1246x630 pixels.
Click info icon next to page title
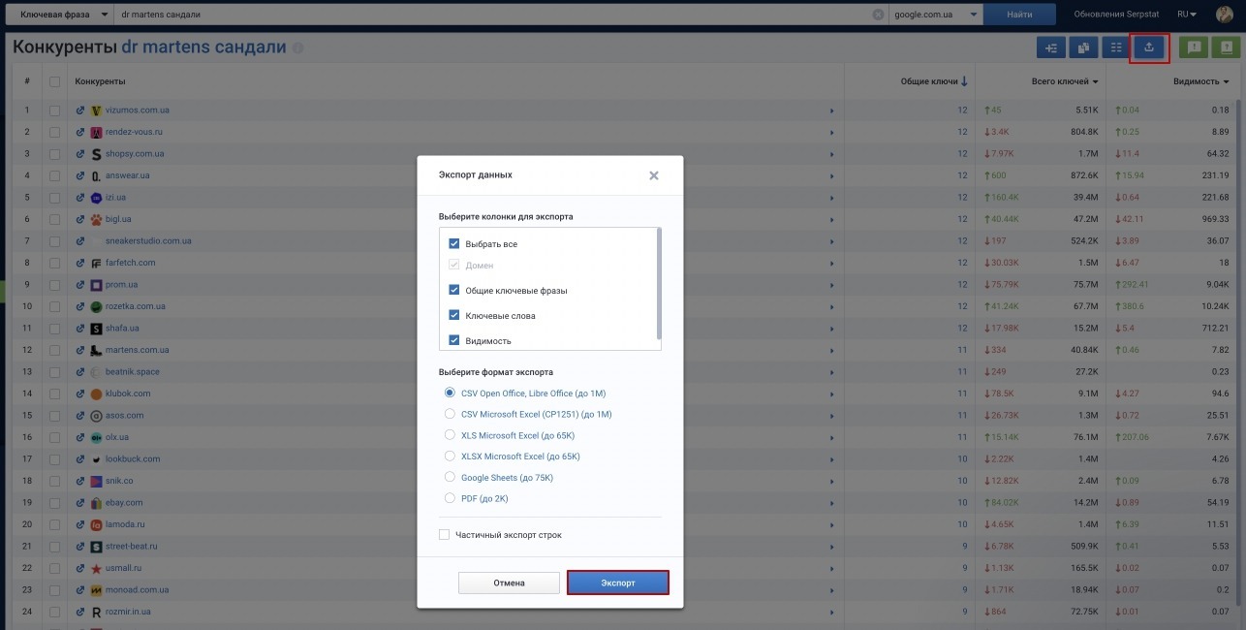pyautogui.click(x=298, y=47)
